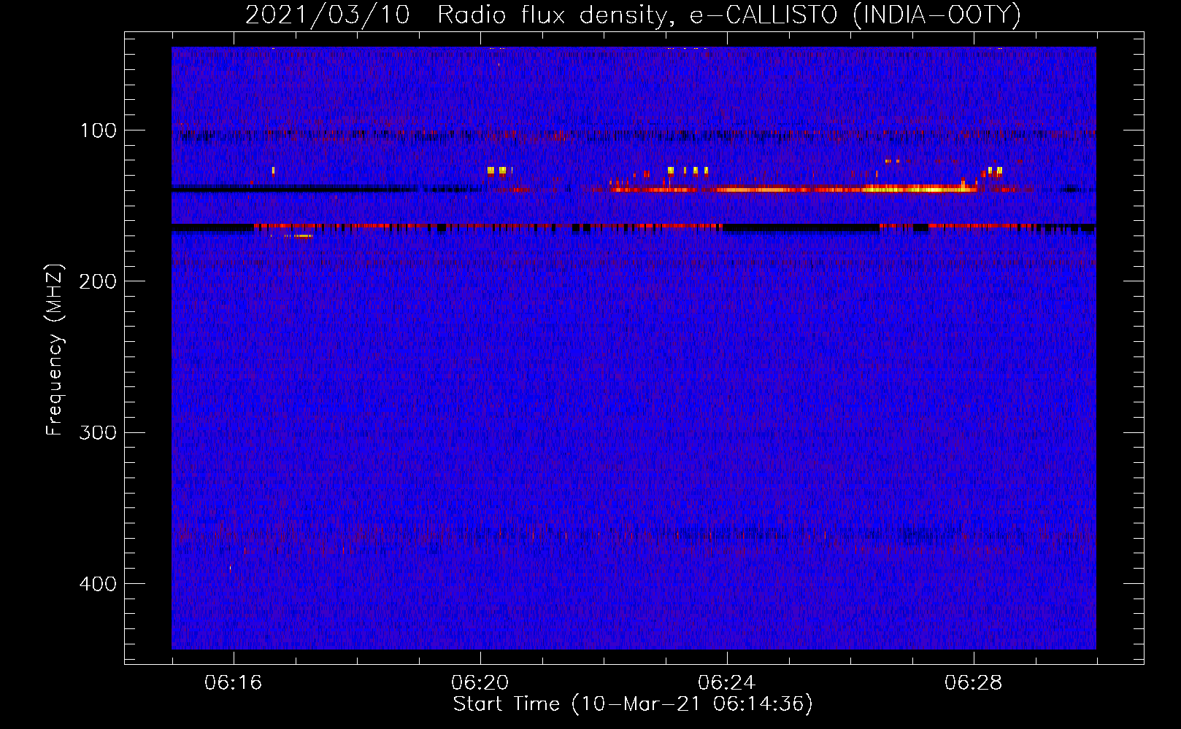Click the 100 MHz frequency tick label
The height and width of the screenshot is (729, 1181).
pos(99,130)
